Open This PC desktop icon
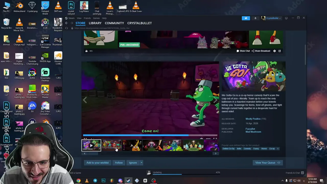 pos(6,7)
